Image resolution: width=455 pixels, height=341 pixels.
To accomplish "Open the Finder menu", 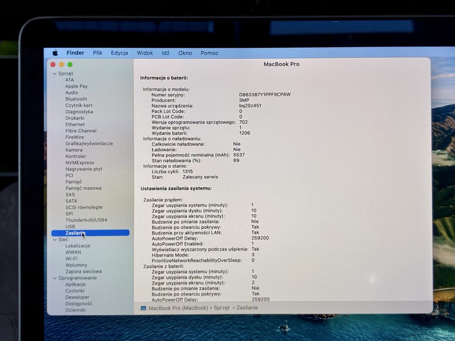I will pos(75,53).
